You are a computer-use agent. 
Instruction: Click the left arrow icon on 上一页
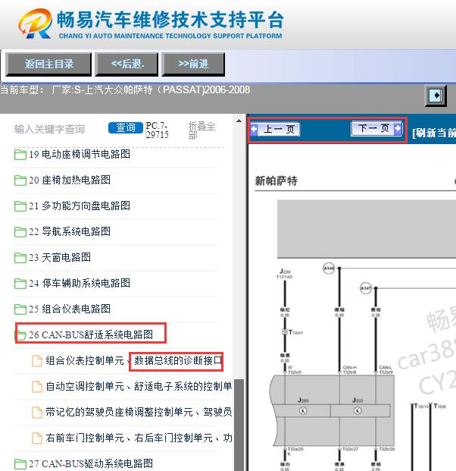pos(255,129)
